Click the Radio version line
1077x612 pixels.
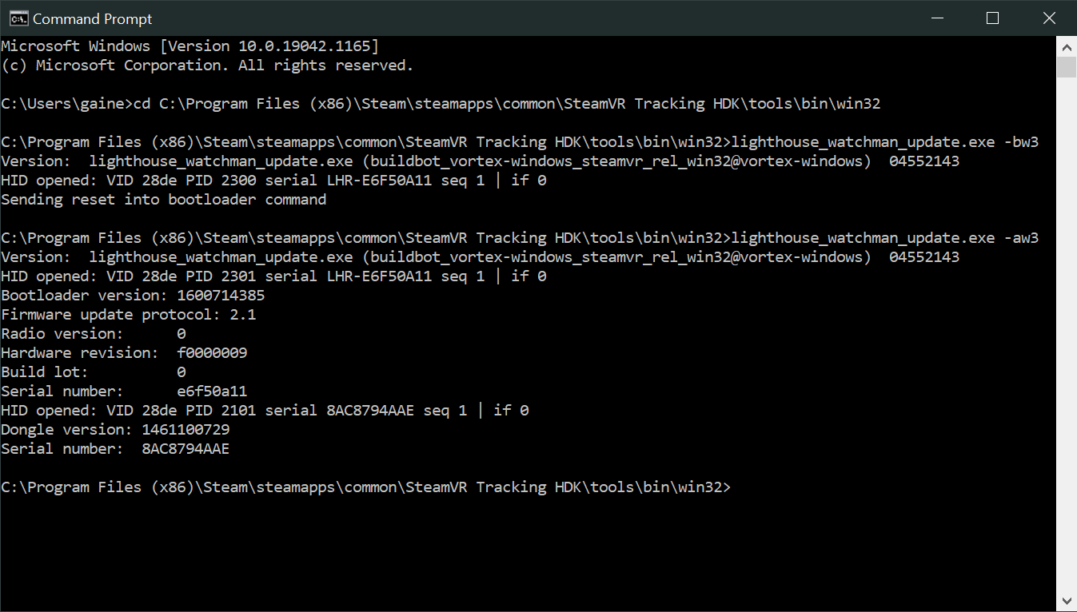94,334
